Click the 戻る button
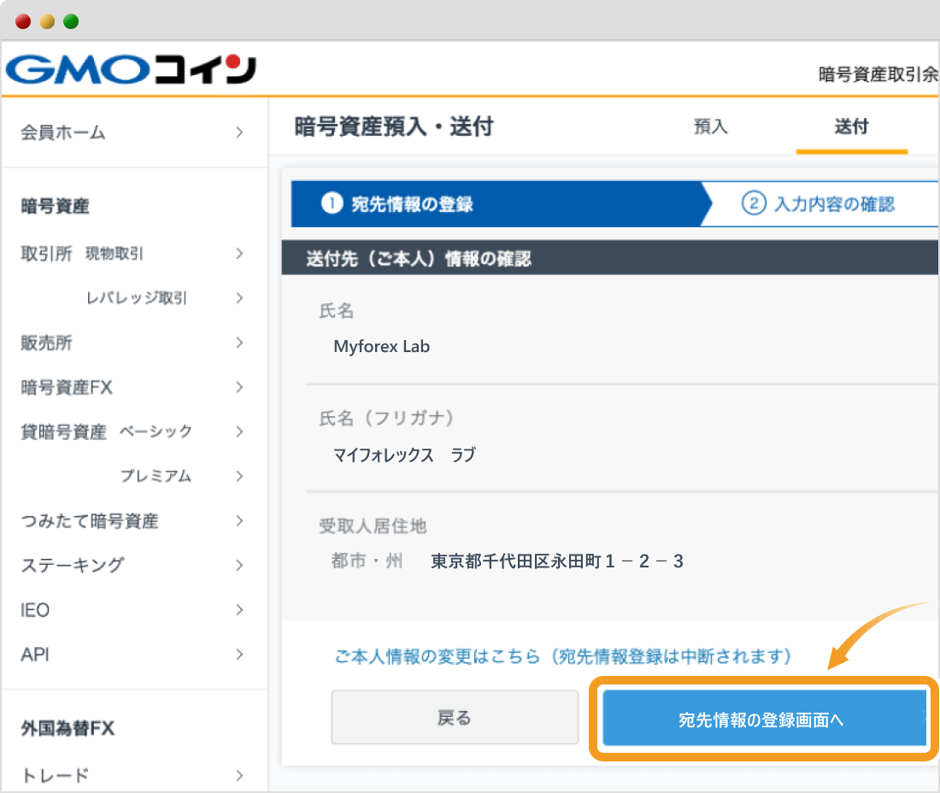The image size is (940, 793). [x=455, y=718]
